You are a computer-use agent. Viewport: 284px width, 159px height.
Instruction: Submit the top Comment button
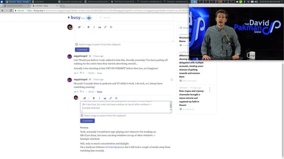click(82, 49)
